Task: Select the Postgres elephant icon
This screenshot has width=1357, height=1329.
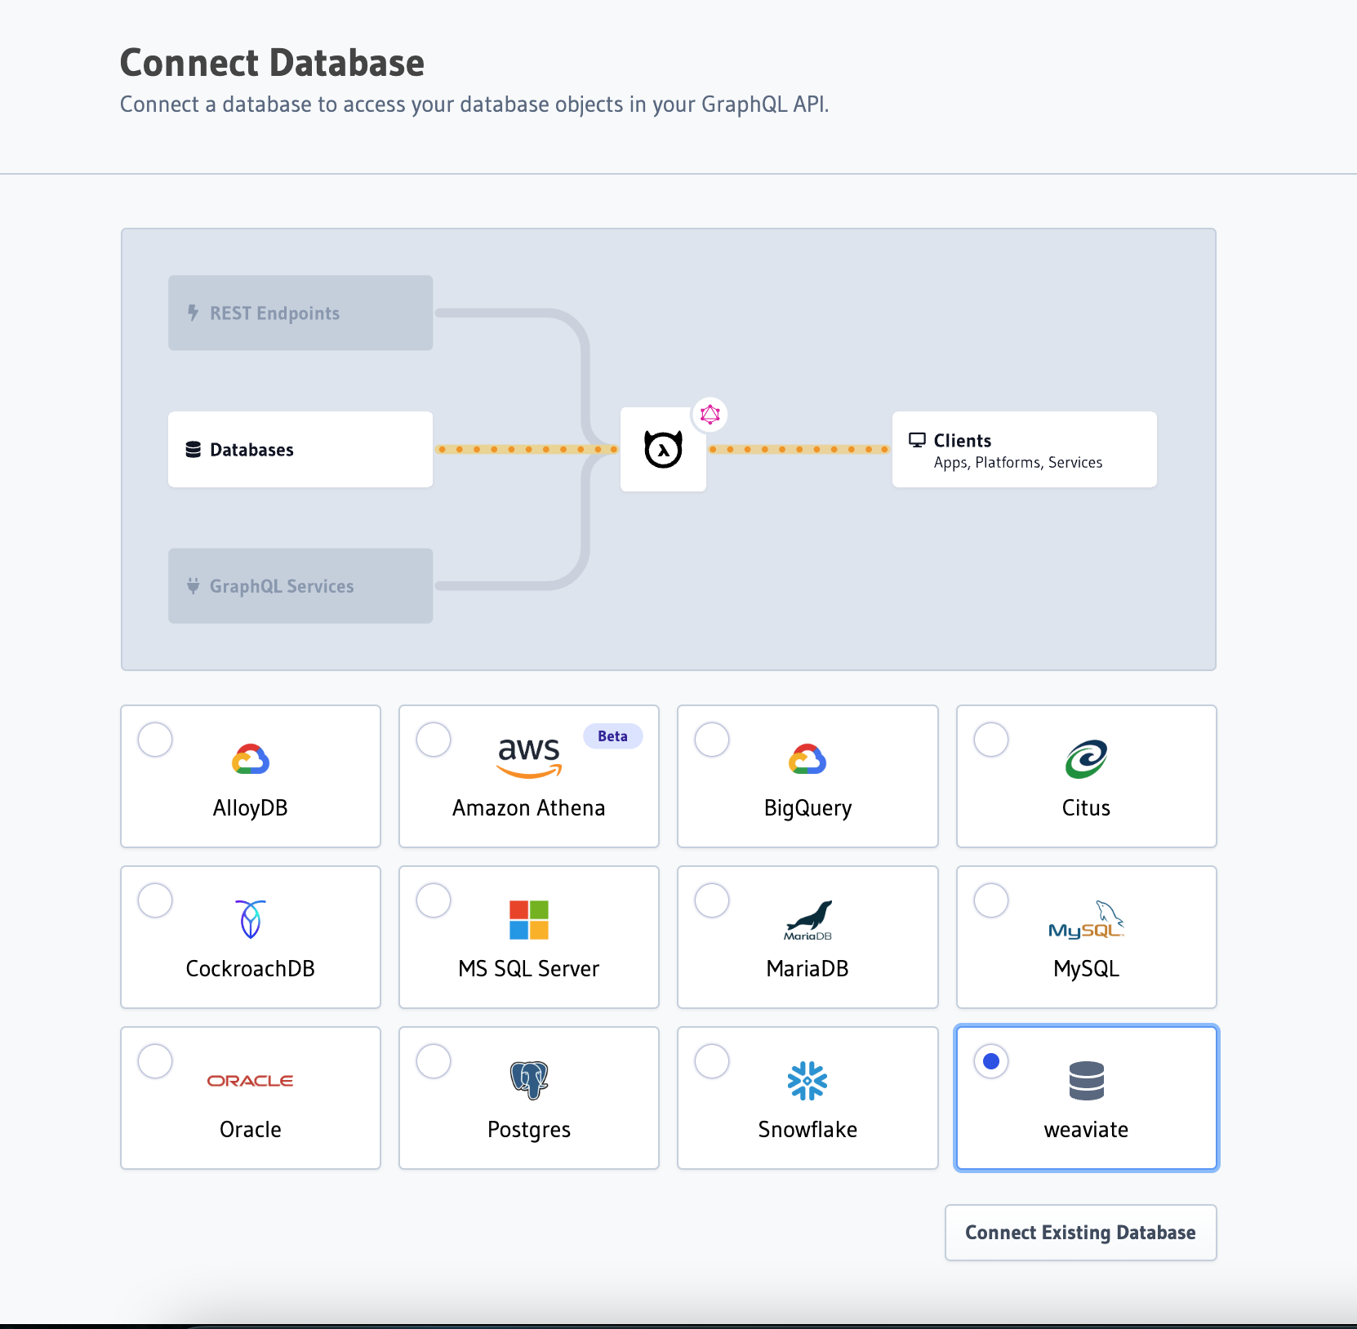Action: [x=528, y=1079]
